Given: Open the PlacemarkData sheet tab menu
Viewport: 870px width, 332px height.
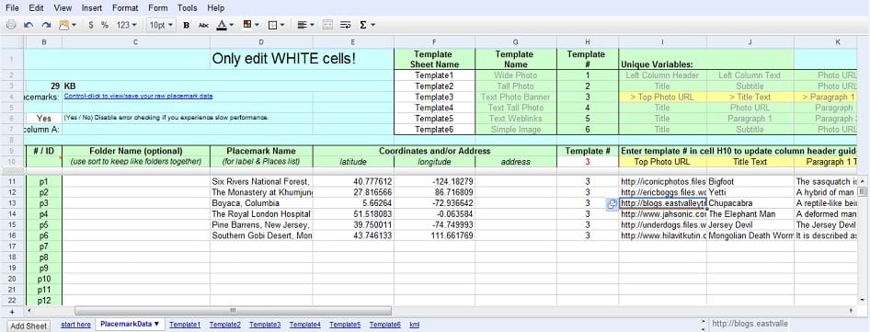Looking at the screenshot, I should [156, 325].
